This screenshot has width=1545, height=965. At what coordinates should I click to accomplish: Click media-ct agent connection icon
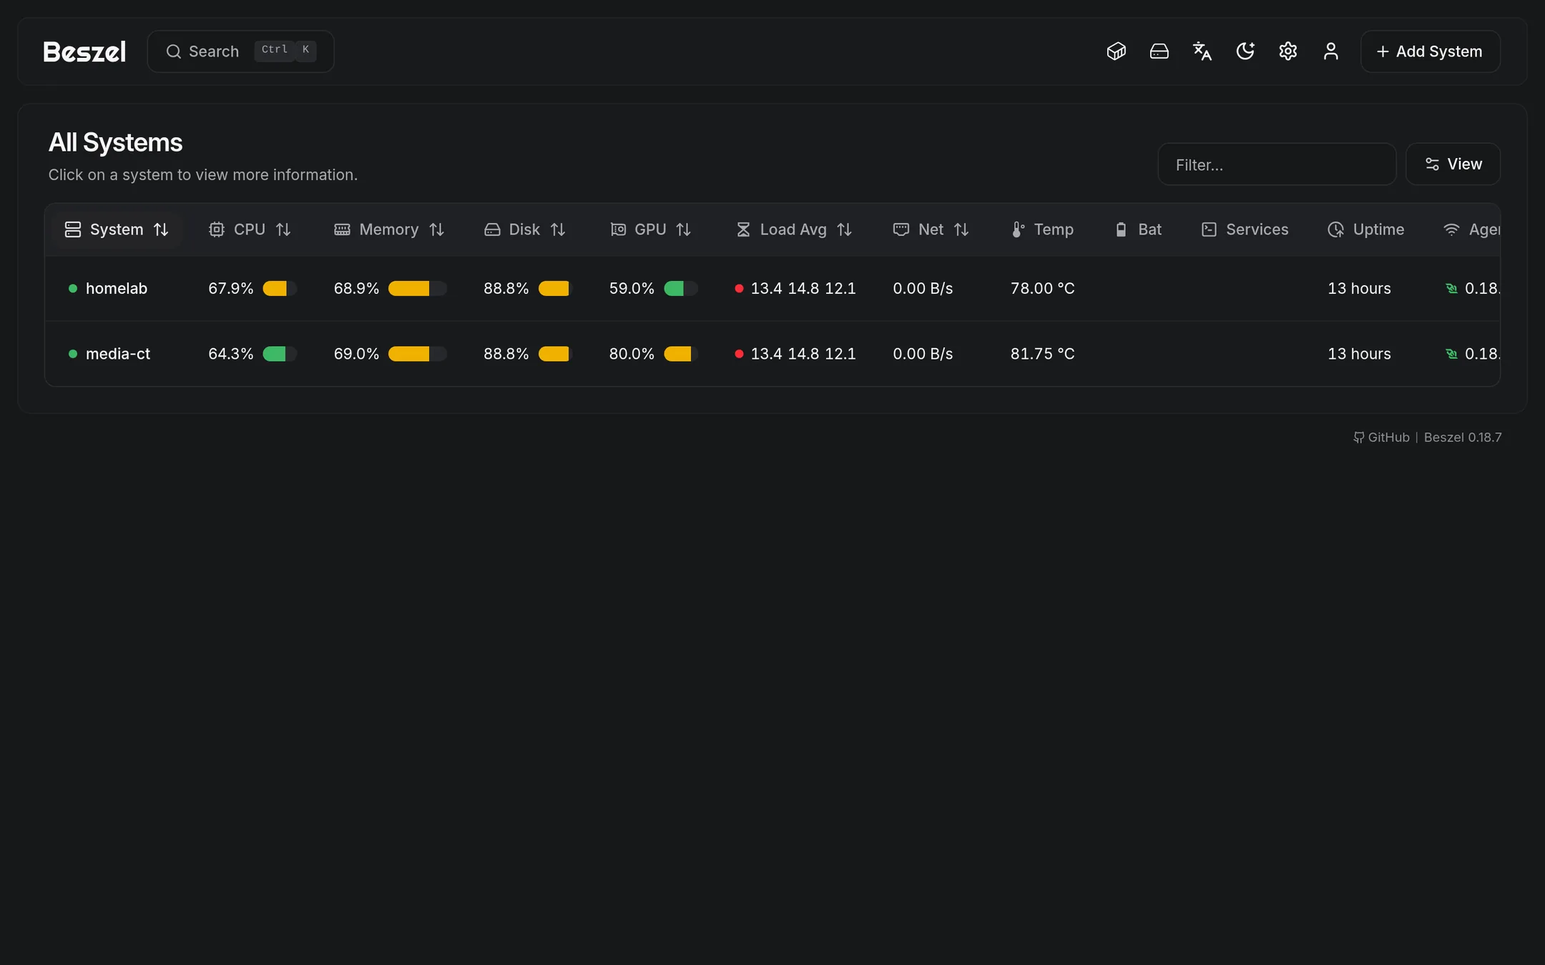pos(1451,354)
